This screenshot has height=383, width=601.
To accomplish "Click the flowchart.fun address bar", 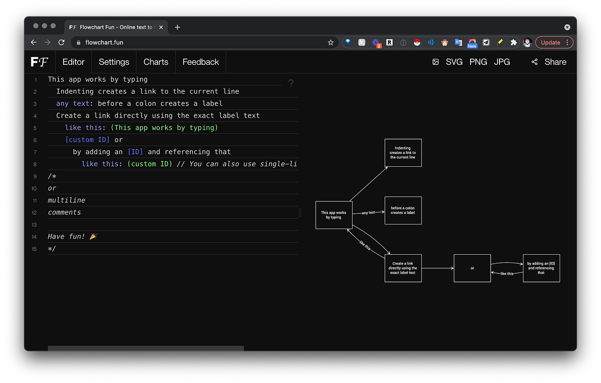I will [x=204, y=42].
